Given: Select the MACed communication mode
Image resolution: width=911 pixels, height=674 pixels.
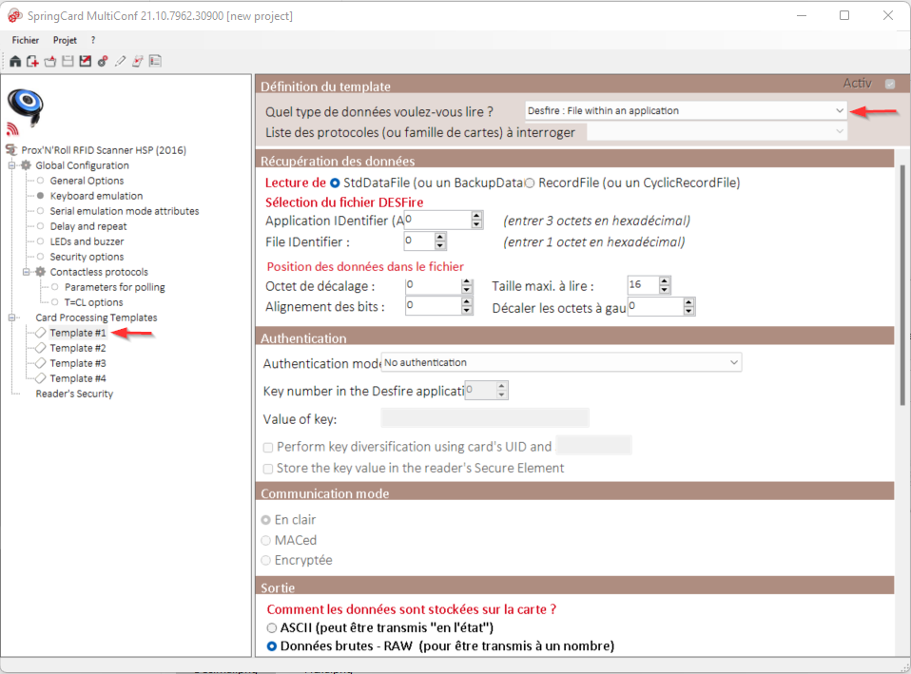Looking at the screenshot, I should coord(266,540).
